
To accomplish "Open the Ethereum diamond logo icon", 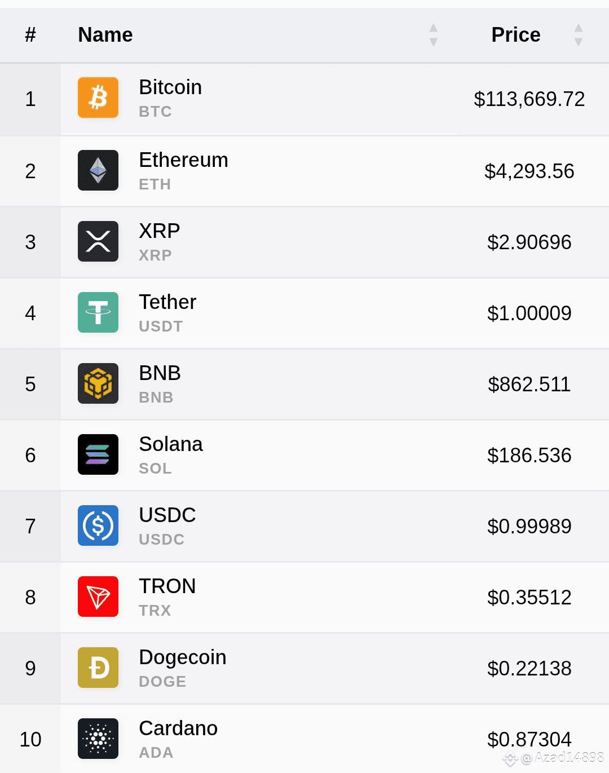I will pyautogui.click(x=98, y=170).
